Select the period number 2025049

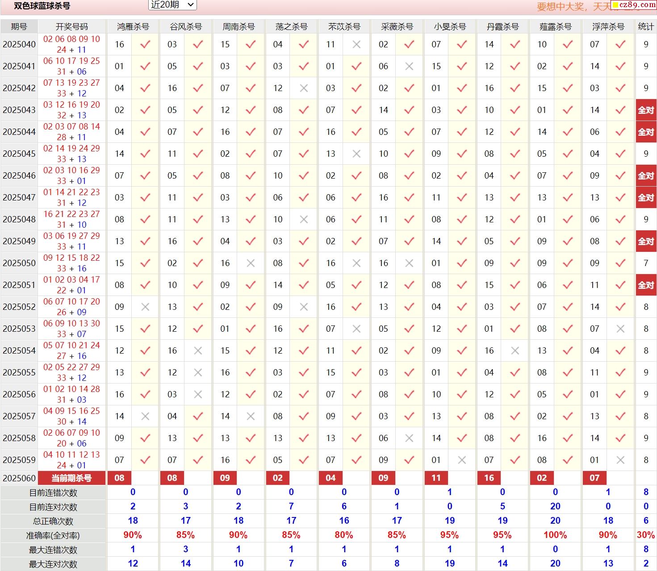pyautogui.click(x=19, y=241)
